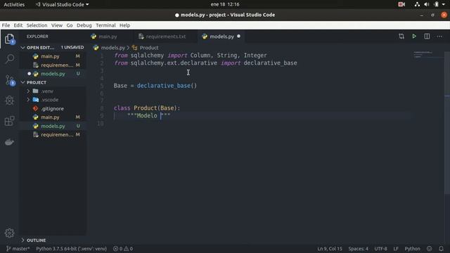The width and height of the screenshot is (450, 253).
Task: Click Ln 9, Col 15 position indicator
Action: [330, 249]
